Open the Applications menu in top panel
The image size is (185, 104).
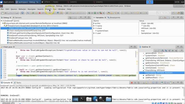[7, 2]
